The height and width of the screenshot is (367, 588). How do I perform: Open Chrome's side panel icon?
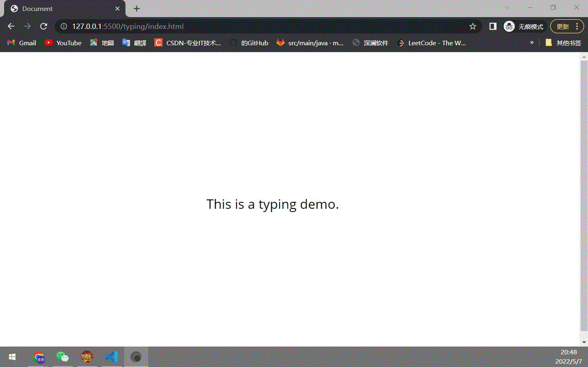(x=492, y=26)
